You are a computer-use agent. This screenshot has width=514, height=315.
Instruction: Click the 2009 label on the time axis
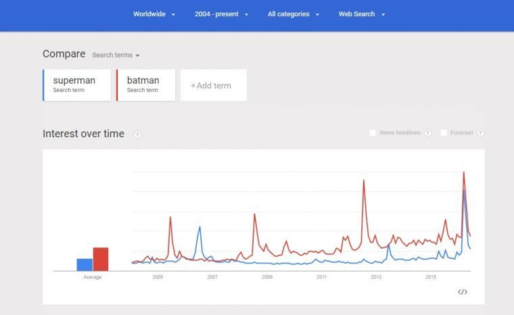point(267,277)
